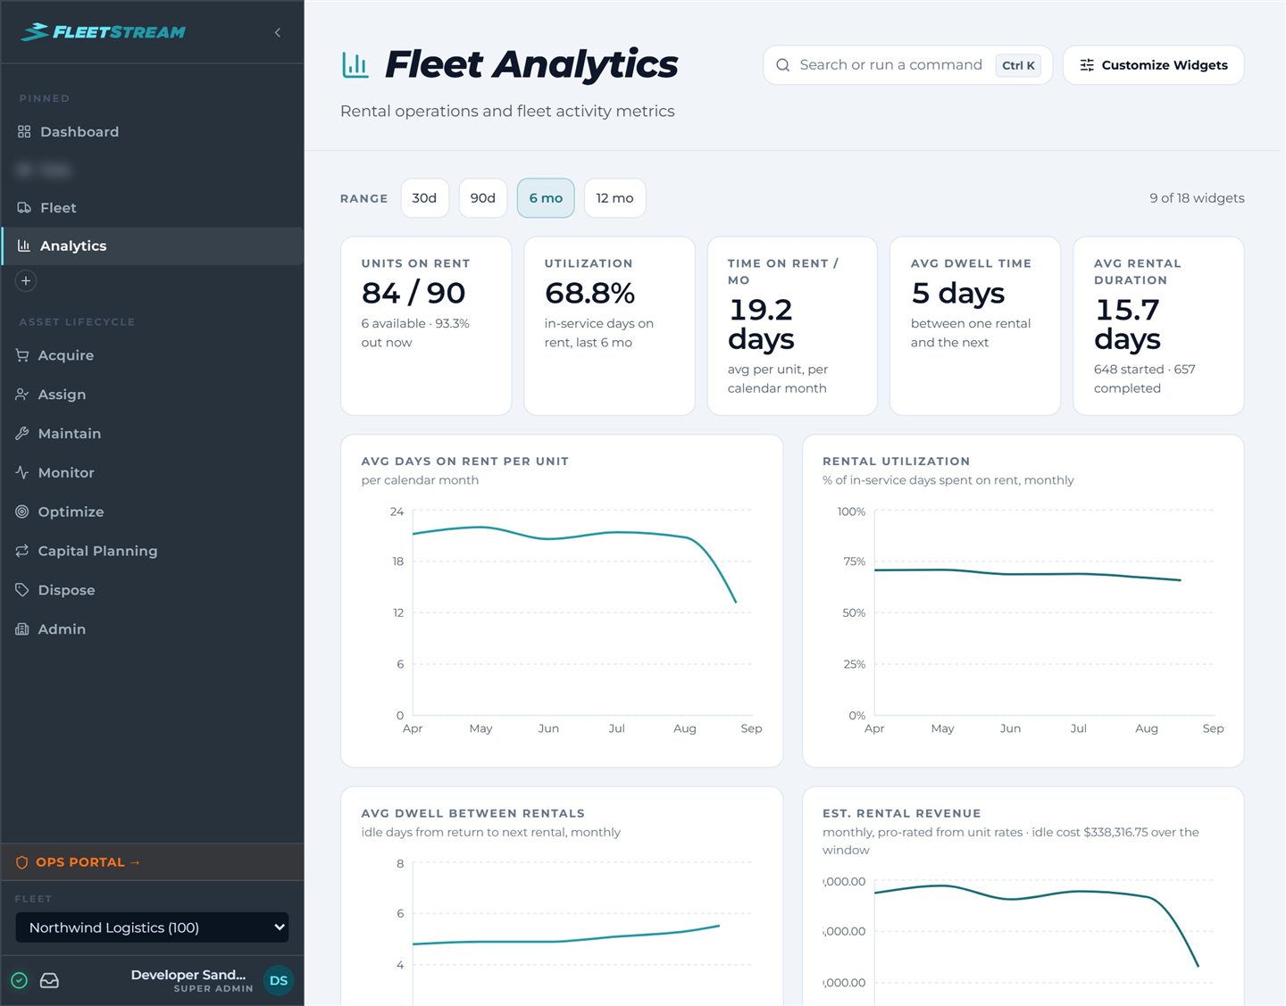Viewport: 1286px width, 1006px height.
Task: Click the Customize Widgets sliders icon
Action: (x=1087, y=65)
